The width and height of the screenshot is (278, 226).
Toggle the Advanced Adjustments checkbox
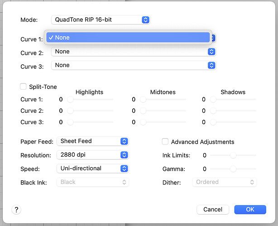coord(166,142)
